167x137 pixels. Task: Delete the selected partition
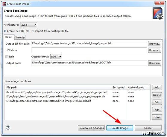(157, 95)
